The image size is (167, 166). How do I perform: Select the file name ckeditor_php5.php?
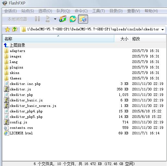(26, 117)
